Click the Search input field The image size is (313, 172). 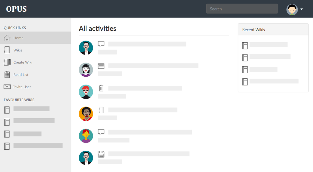point(242,9)
